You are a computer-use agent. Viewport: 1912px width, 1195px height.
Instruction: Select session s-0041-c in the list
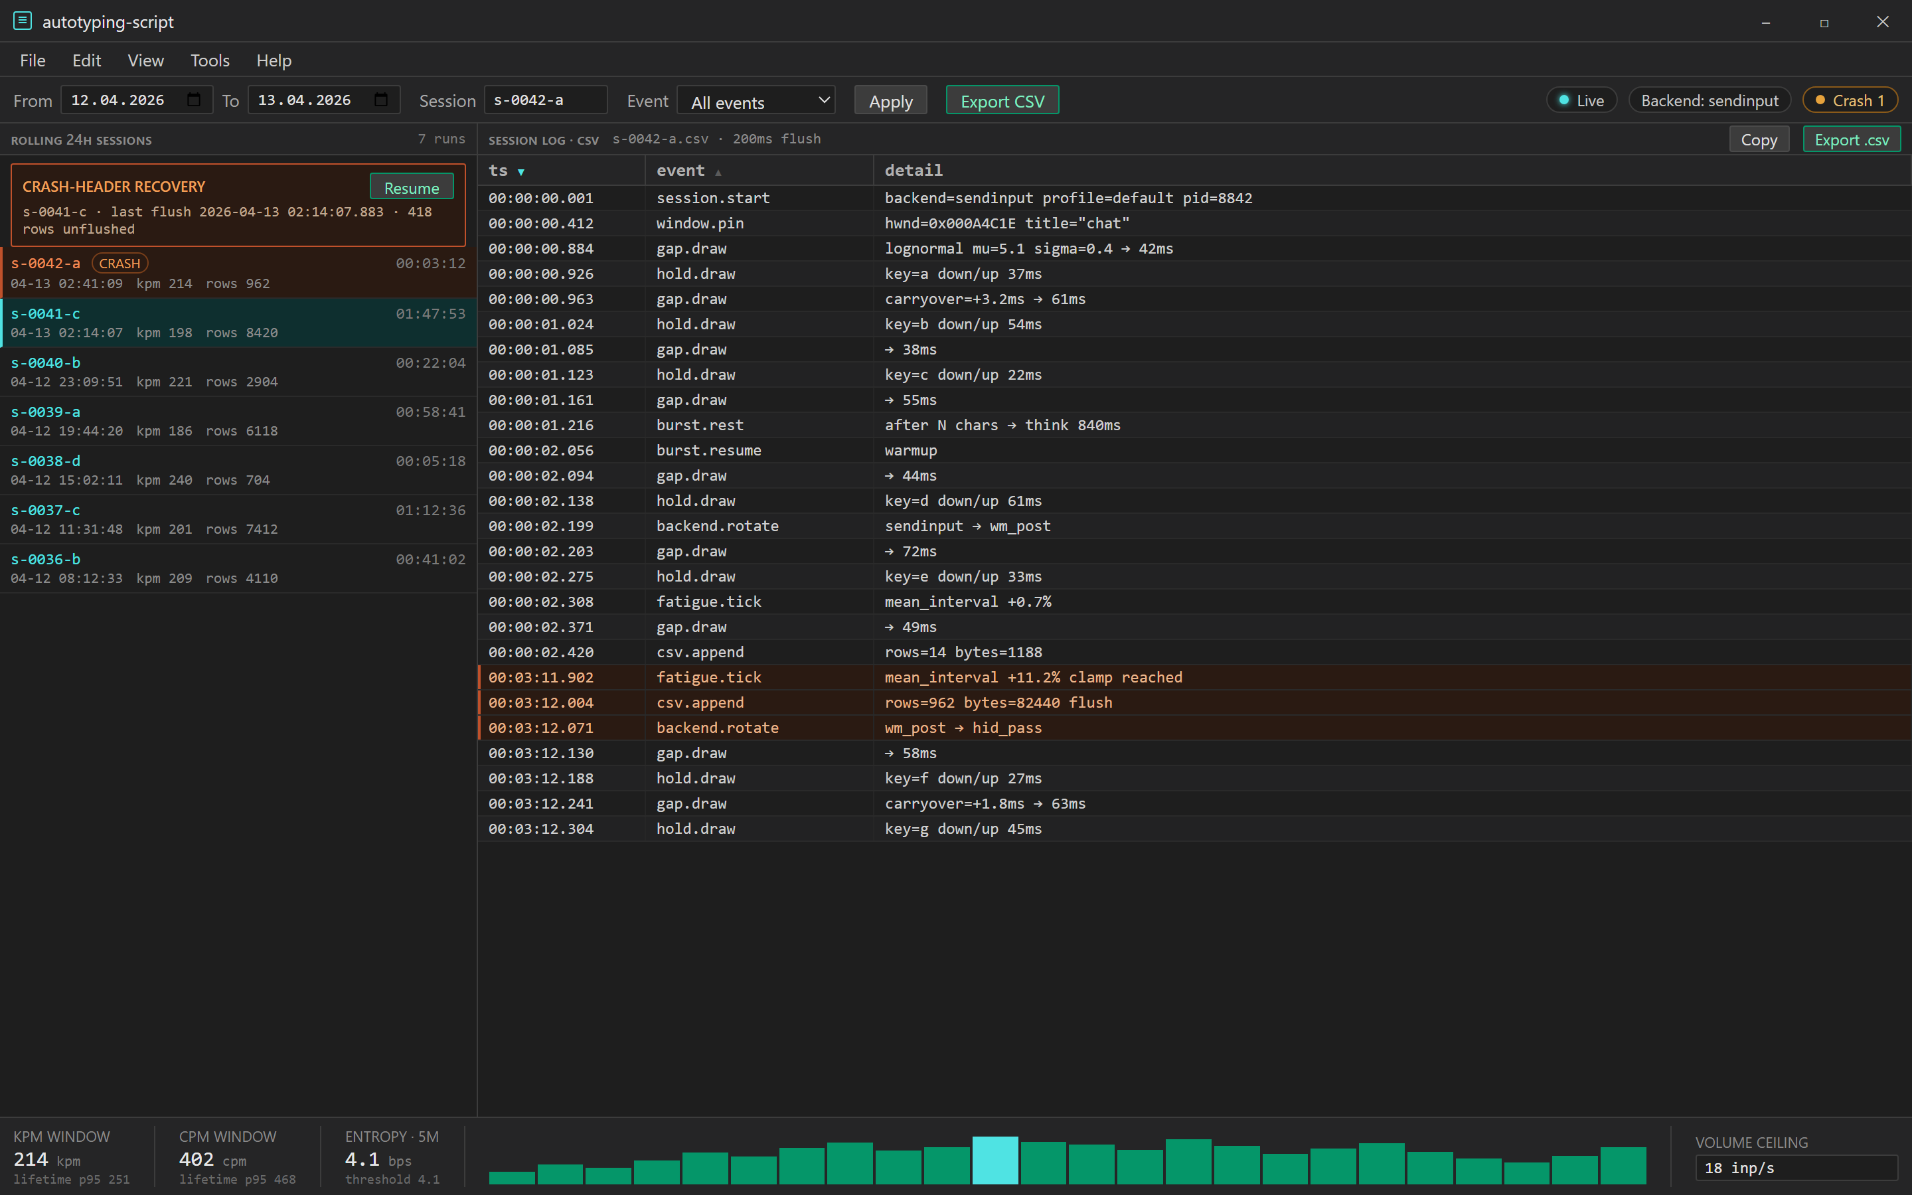(x=238, y=323)
